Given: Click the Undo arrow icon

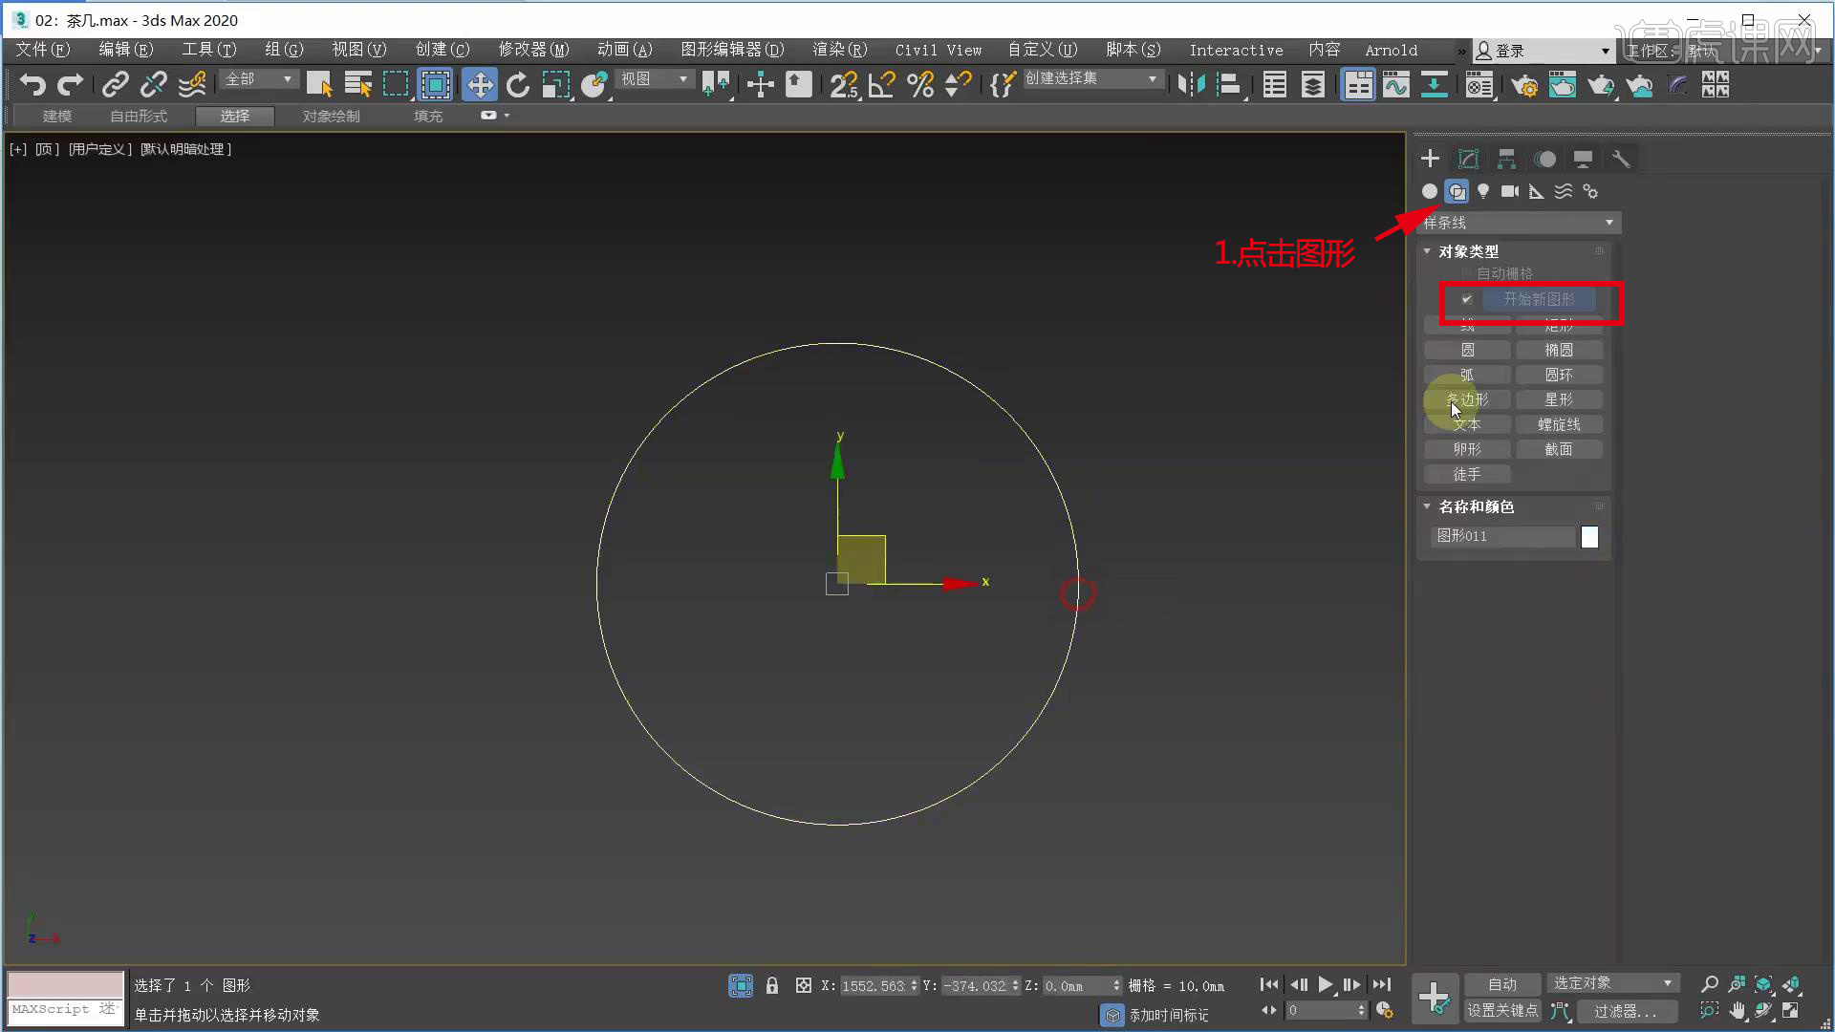Looking at the screenshot, I should tap(32, 85).
